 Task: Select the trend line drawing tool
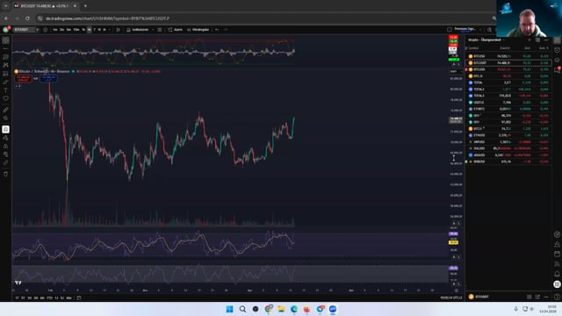tap(6, 49)
